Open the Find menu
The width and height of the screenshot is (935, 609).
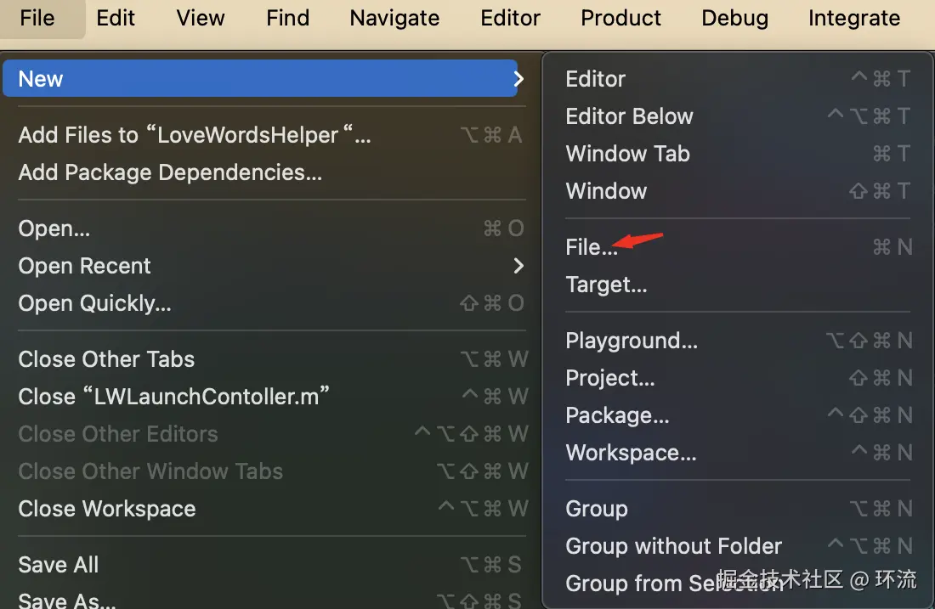[287, 18]
